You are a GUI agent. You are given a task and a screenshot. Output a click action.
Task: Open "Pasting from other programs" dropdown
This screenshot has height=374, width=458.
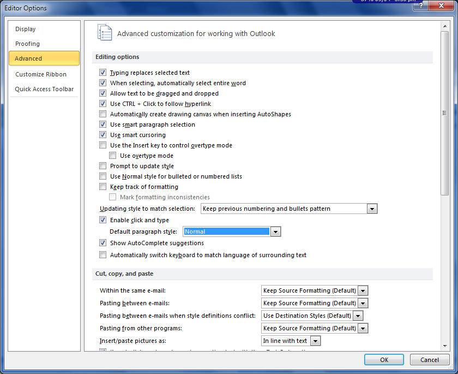click(363, 328)
